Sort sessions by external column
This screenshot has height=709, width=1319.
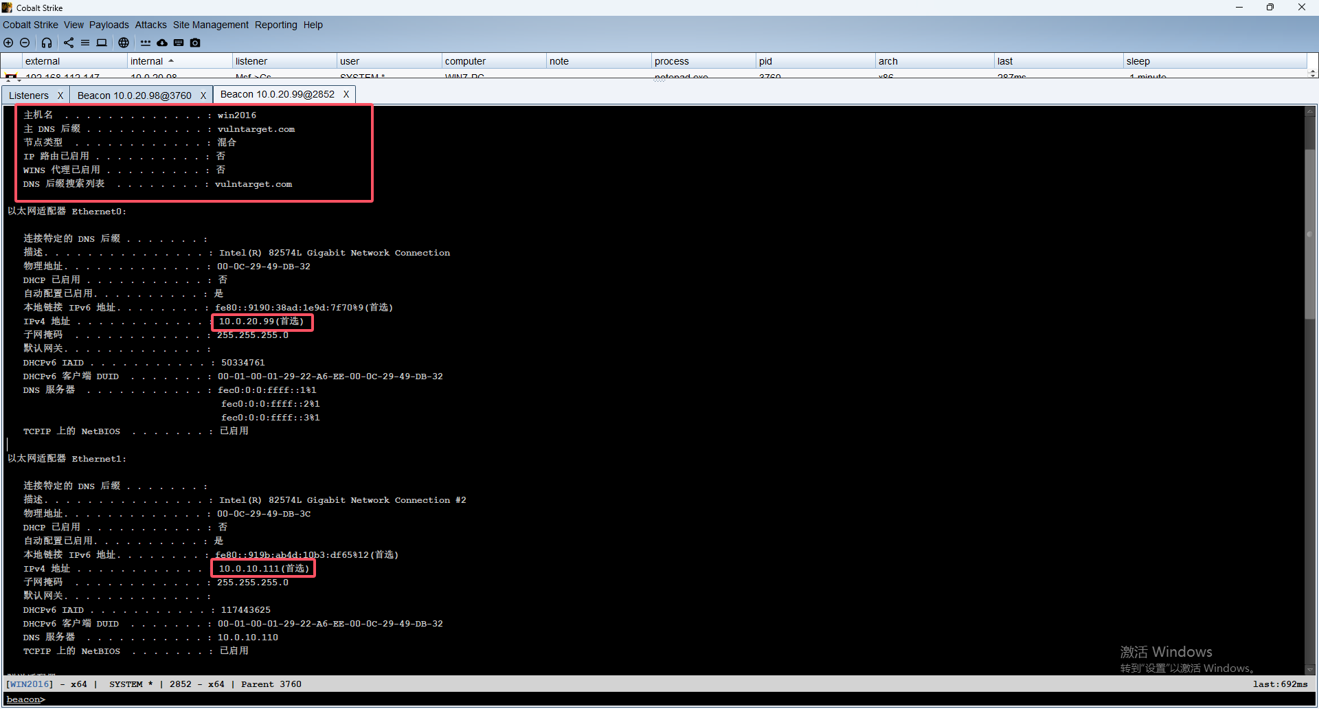[74, 61]
